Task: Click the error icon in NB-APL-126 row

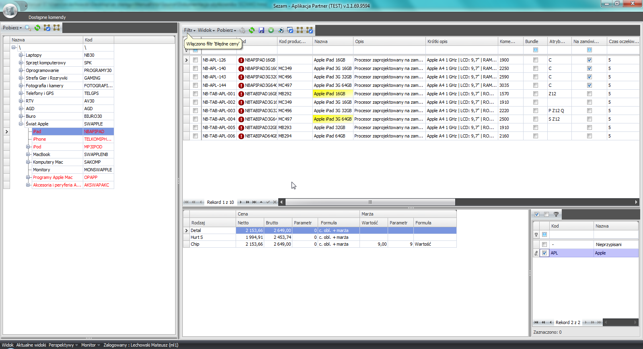Action: (241, 60)
